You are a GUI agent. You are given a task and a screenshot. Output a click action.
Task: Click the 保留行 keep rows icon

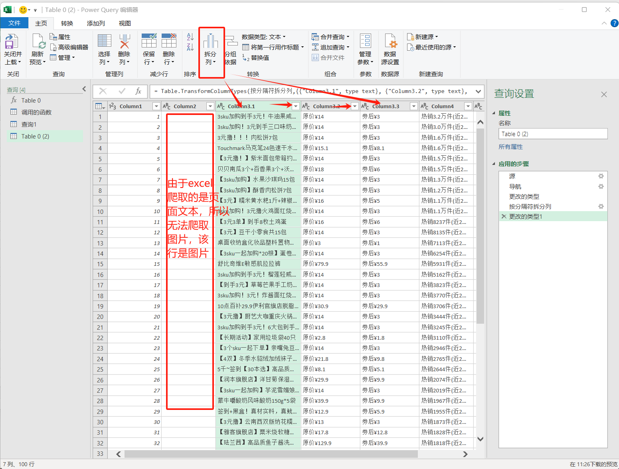click(149, 41)
